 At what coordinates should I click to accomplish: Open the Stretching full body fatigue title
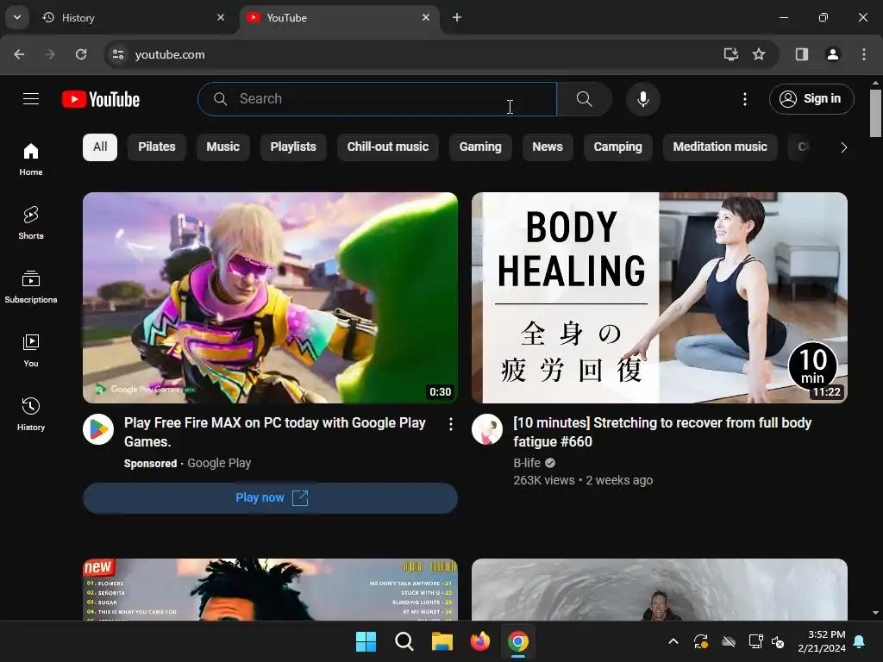(662, 433)
